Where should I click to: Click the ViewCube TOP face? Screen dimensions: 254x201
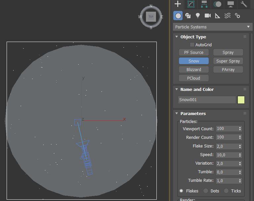(151, 17)
